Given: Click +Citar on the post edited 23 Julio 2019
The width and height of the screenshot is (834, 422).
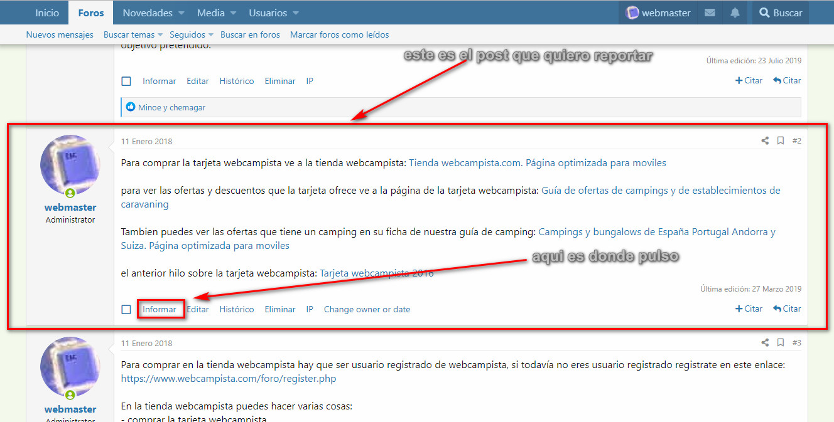Looking at the screenshot, I should pos(749,80).
